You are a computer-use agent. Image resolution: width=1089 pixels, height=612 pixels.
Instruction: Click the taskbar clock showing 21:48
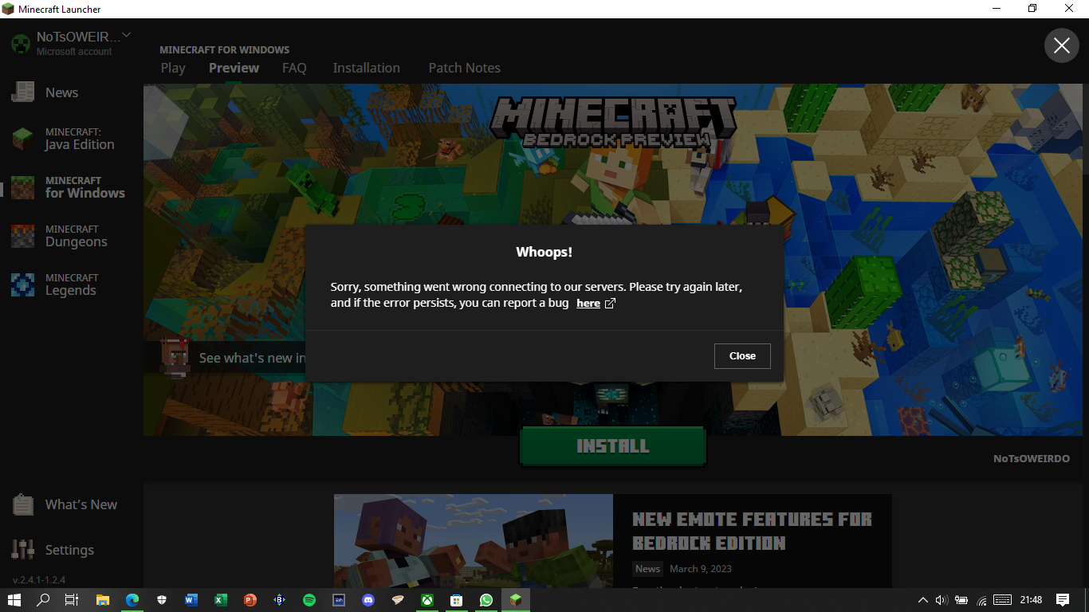pyautogui.click(x=1031, y=600)
